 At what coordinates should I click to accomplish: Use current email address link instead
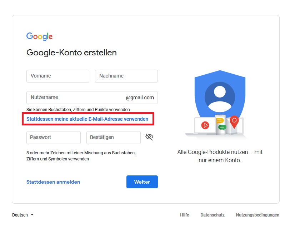(87, 119)
